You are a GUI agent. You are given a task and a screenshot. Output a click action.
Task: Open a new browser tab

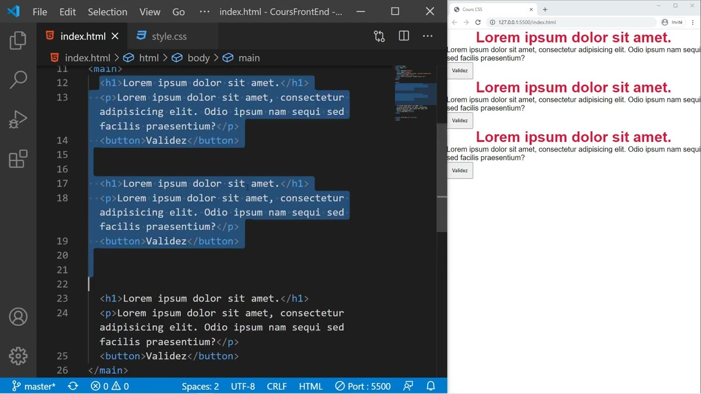click(545, 9)
